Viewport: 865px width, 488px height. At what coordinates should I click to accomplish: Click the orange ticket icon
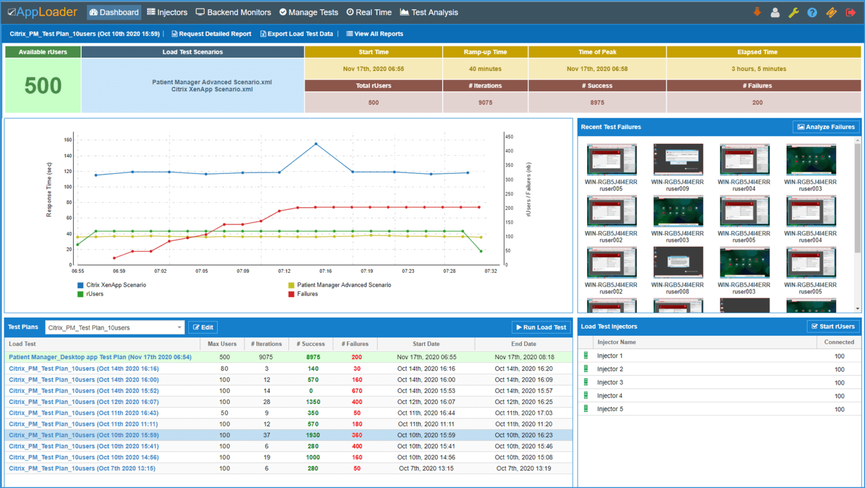831,12
